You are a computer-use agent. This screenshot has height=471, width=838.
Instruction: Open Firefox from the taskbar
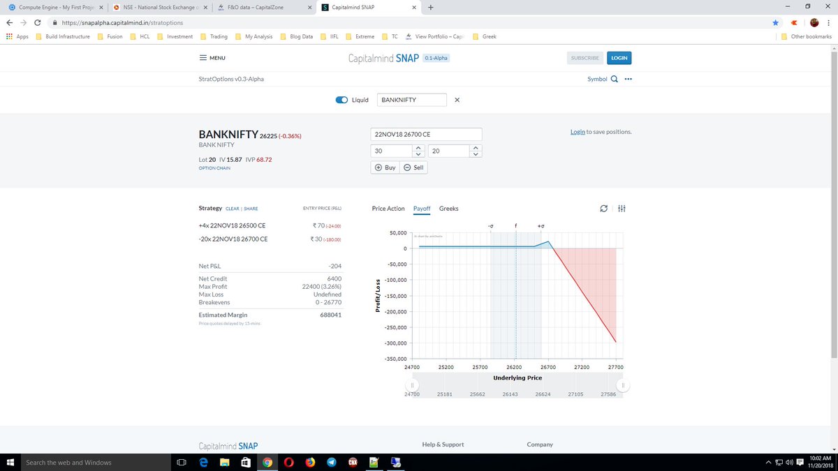point(310,462)
